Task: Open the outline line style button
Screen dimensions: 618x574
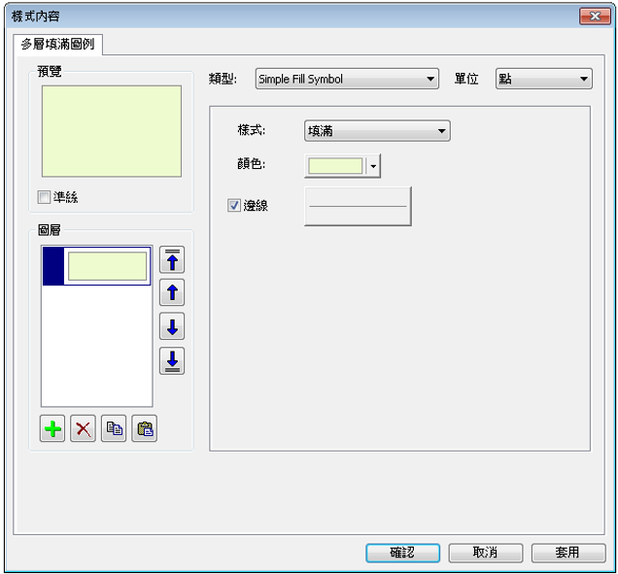Action: [x=358, y=206]
